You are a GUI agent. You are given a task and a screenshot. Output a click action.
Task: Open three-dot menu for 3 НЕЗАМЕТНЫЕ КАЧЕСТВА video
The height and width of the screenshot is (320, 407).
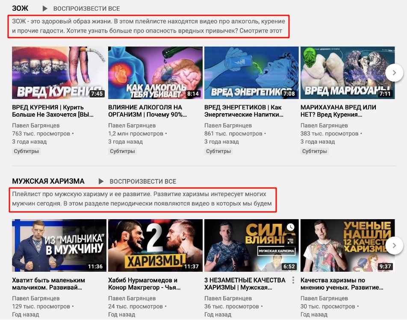[x=293, y=280]
